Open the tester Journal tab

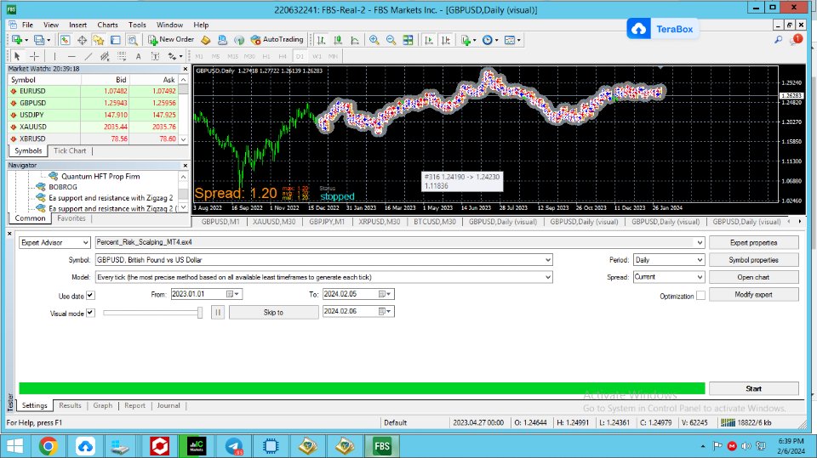tap(169, 405)
